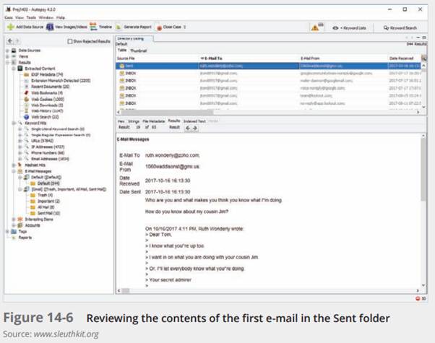
Task: Open the Tools menu
Action: 31,17
